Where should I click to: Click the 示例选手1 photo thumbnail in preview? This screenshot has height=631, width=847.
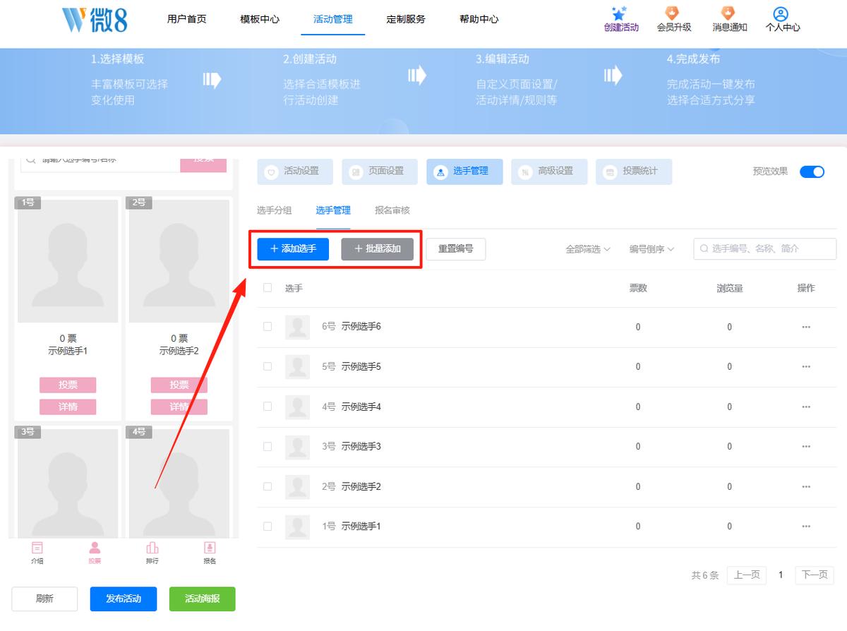coord(68,261)
